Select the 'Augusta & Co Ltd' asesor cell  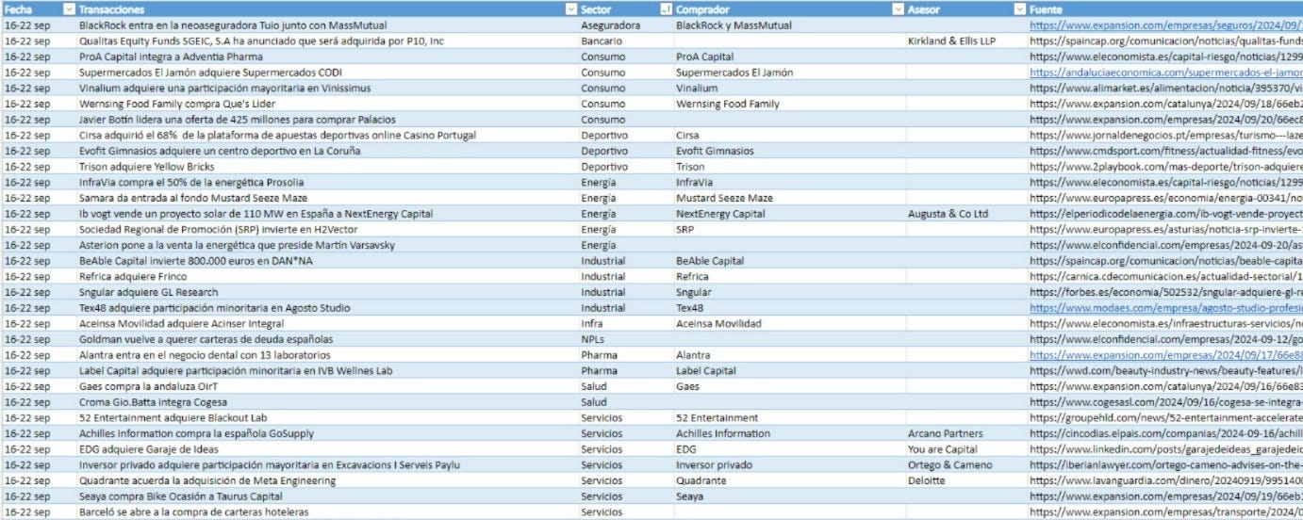click(x=967, y=214)
